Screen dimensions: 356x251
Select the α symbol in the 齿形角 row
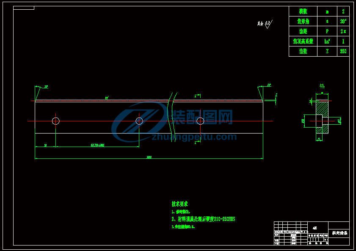(x=327, y=21)
